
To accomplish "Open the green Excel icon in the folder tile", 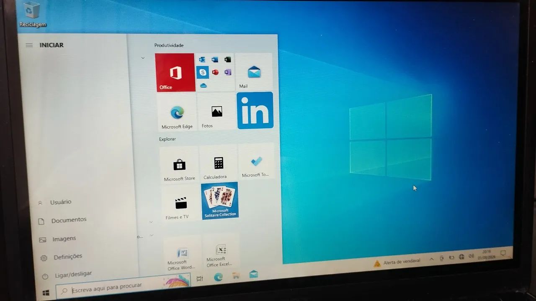I will [x=227, y=59].
